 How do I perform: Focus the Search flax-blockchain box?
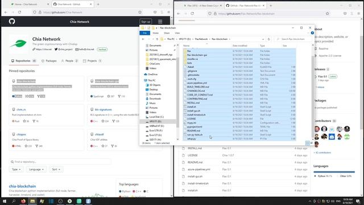click(293, 39)
